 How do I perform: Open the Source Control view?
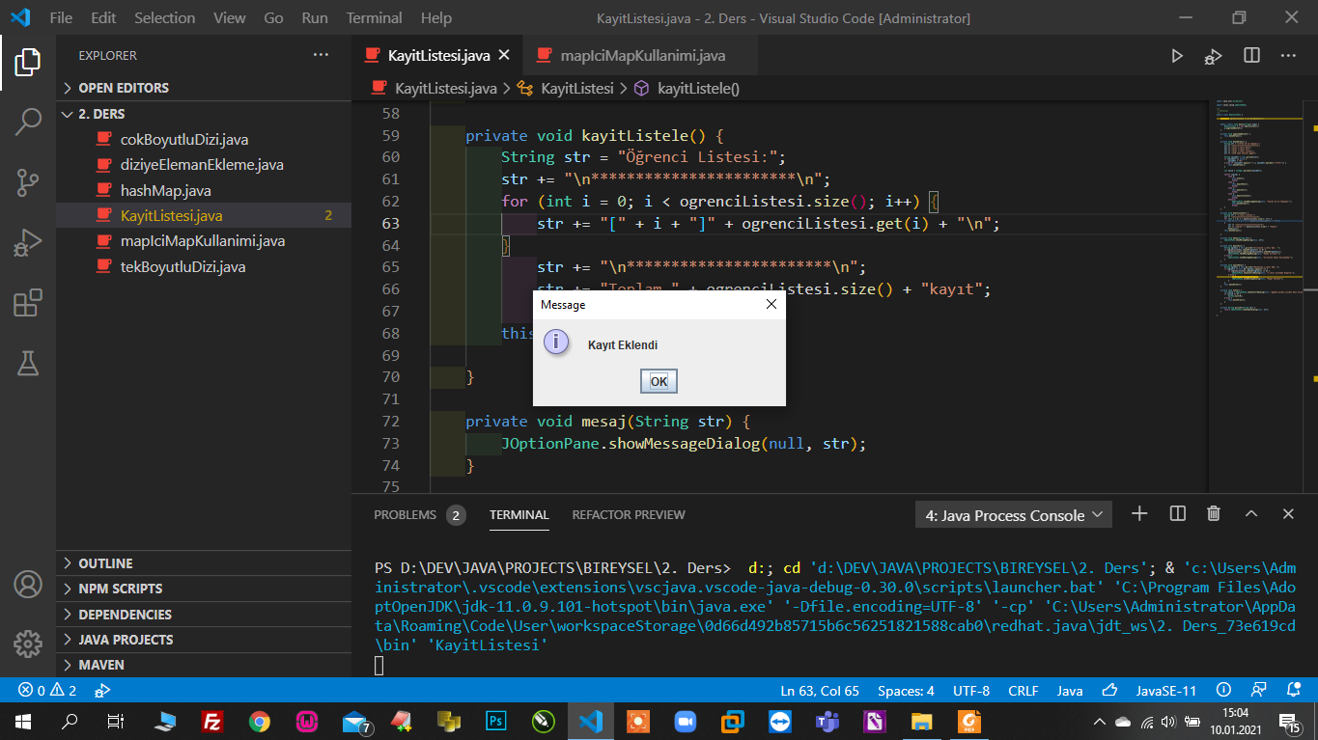click(28, 182)
